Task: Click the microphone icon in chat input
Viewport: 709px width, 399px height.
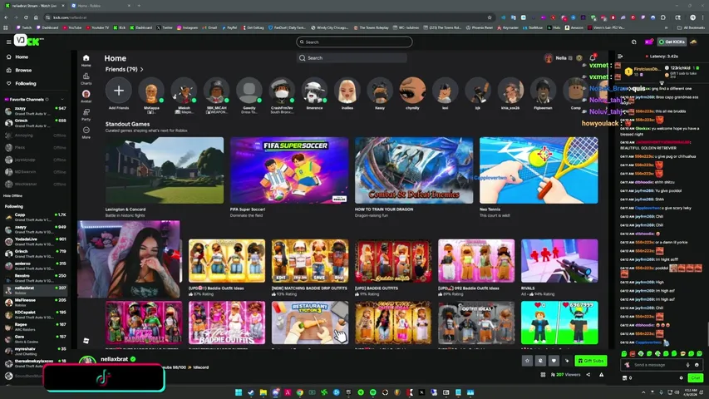Action: [x=687, y=365]
